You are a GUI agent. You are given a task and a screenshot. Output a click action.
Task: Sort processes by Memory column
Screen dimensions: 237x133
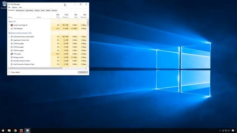[x=64, y=16]
